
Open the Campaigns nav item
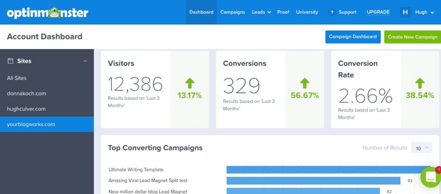(233, 12)
